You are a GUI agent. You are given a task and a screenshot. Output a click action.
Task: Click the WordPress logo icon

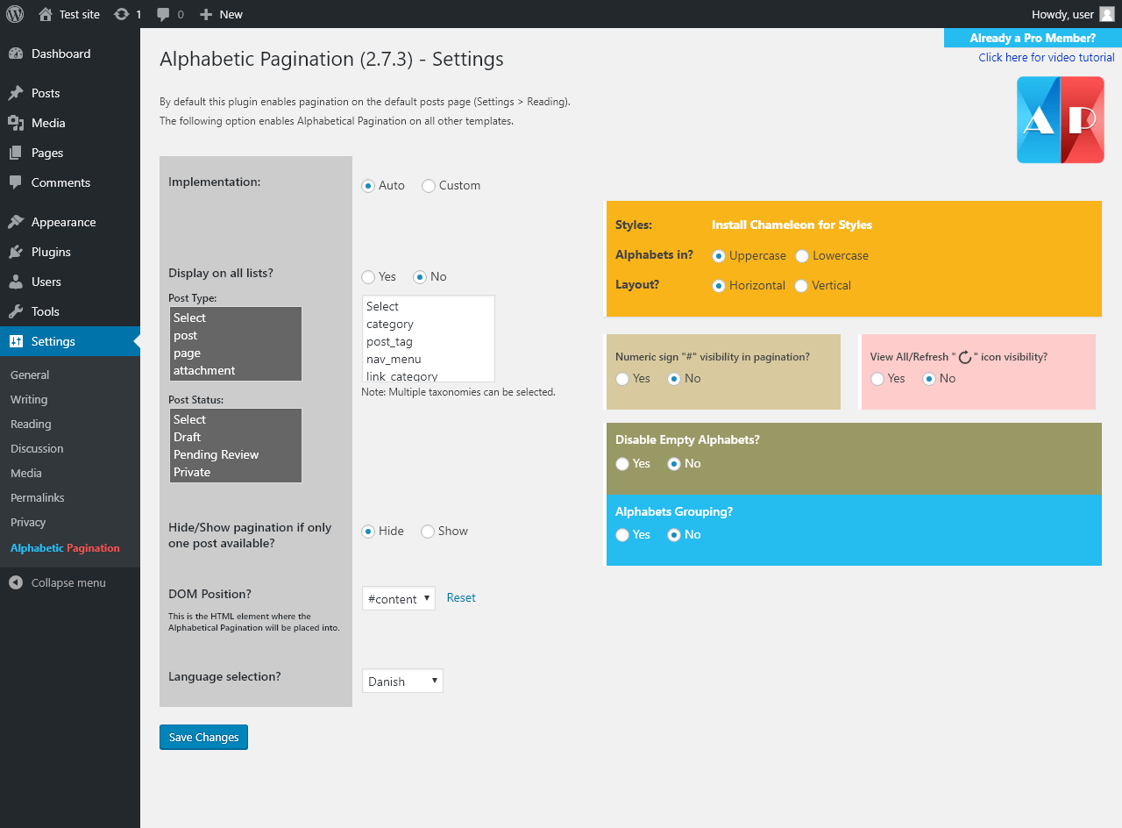pos(15,14)
